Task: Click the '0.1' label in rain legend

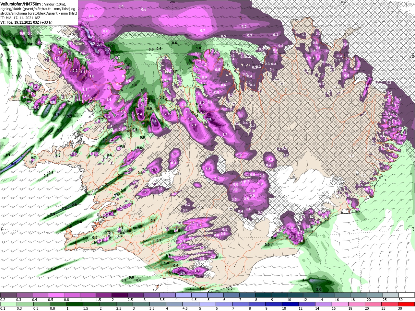Action: (3, 309)
